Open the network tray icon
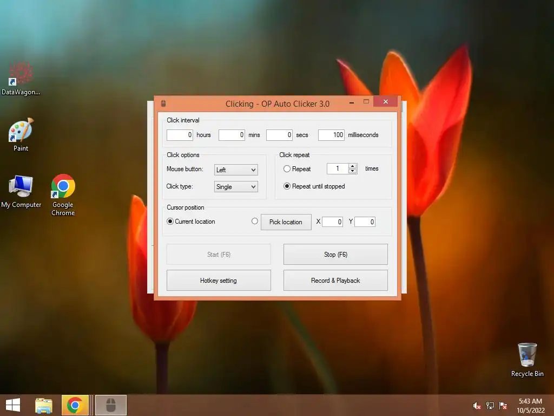This screenshot has width=554, height=416. point(490,406)
